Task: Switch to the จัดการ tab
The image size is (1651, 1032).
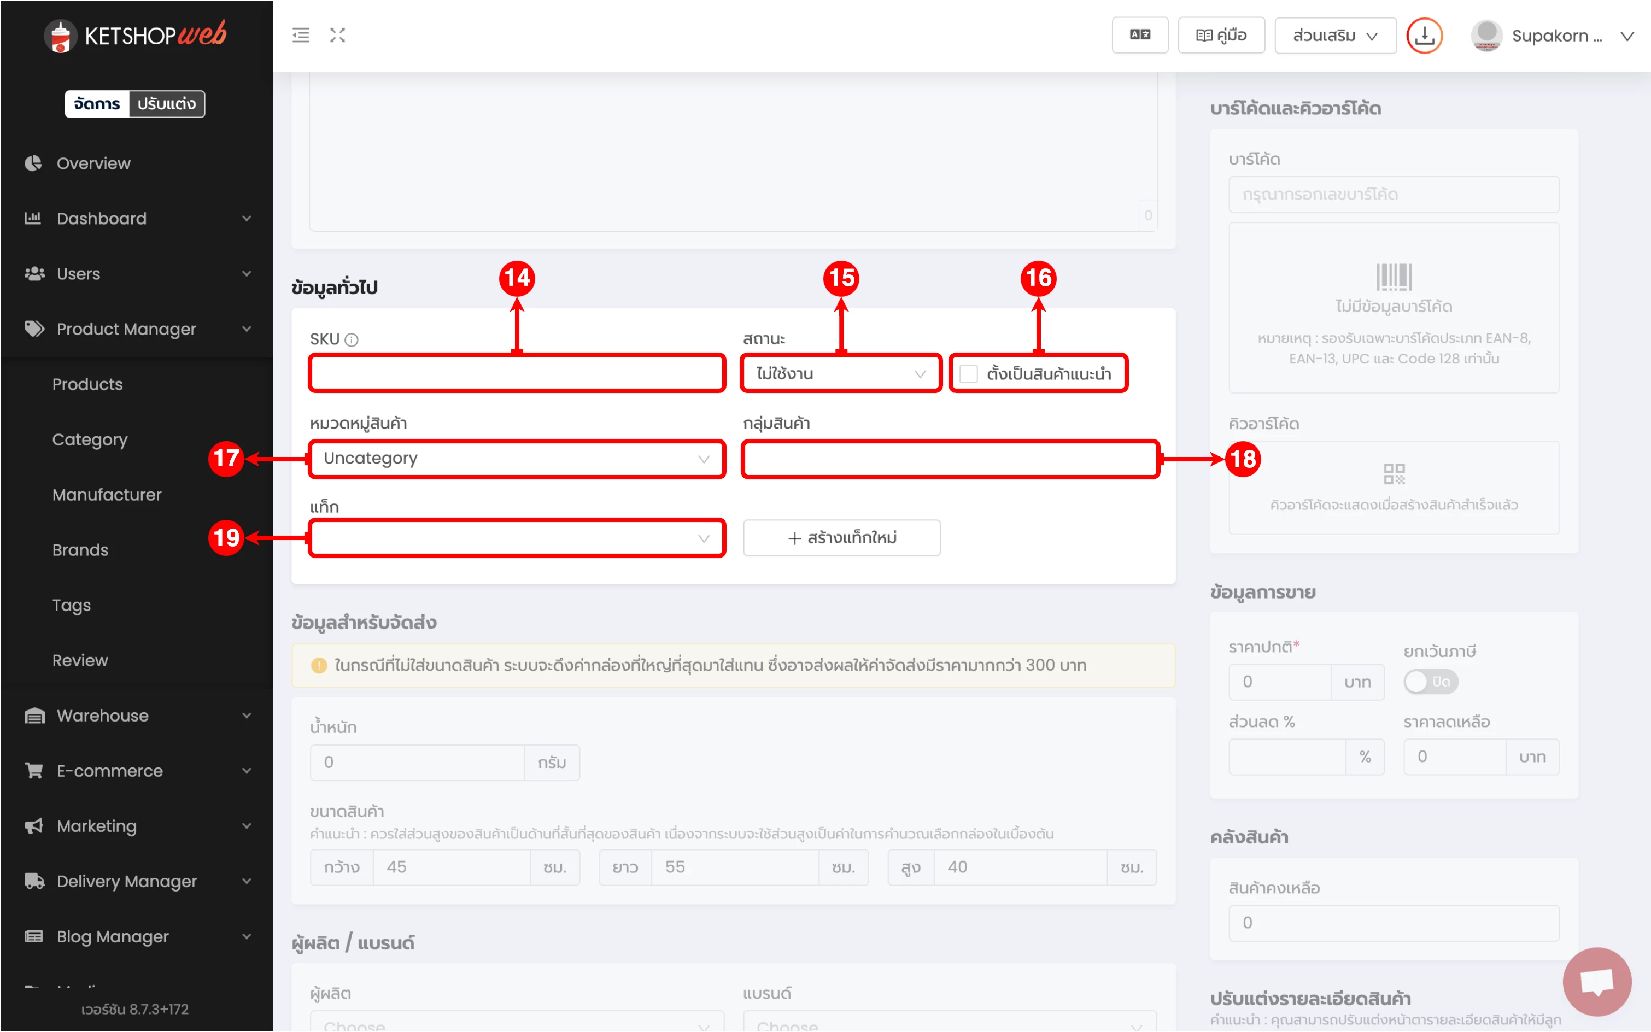Action: tap(97, 104)
